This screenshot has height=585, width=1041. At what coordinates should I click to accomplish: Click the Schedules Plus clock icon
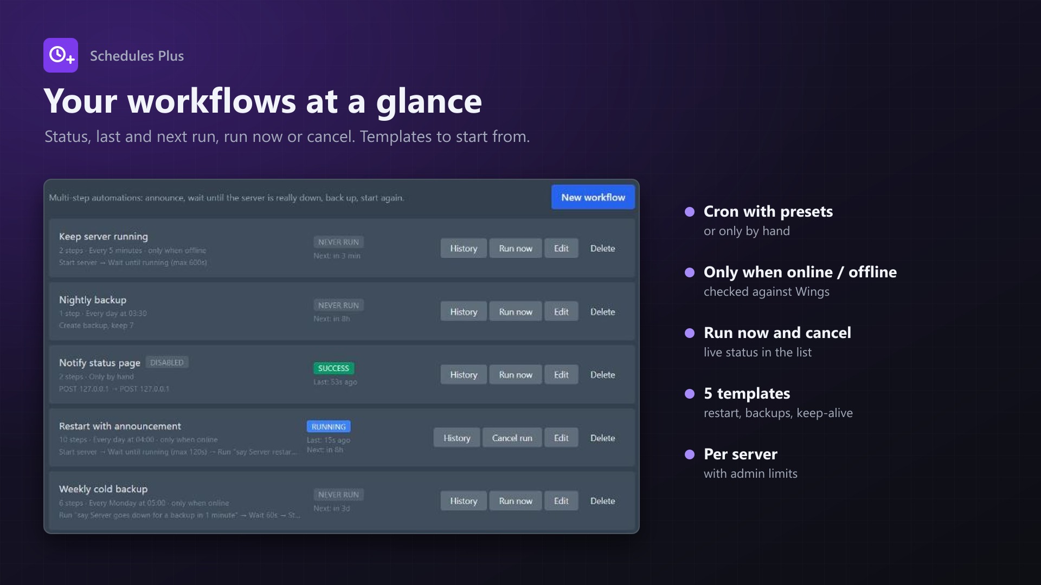[61, 55]
